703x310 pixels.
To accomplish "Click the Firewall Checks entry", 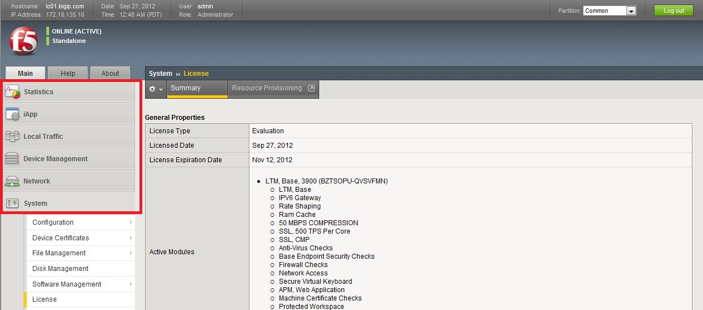I will point(304,265).
